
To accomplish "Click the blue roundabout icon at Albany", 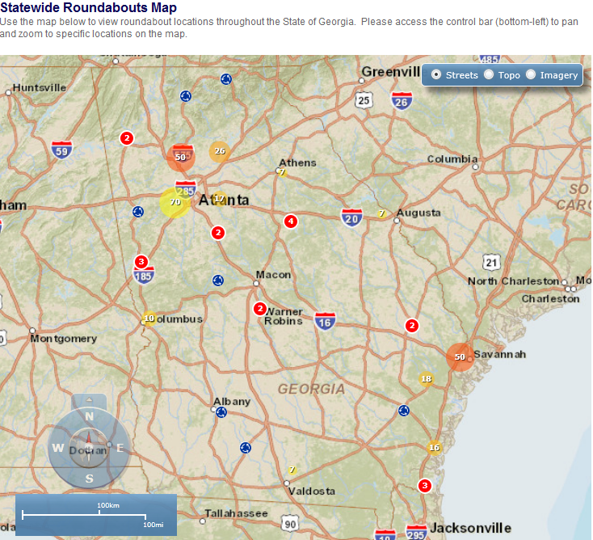I will click(221, 412).
